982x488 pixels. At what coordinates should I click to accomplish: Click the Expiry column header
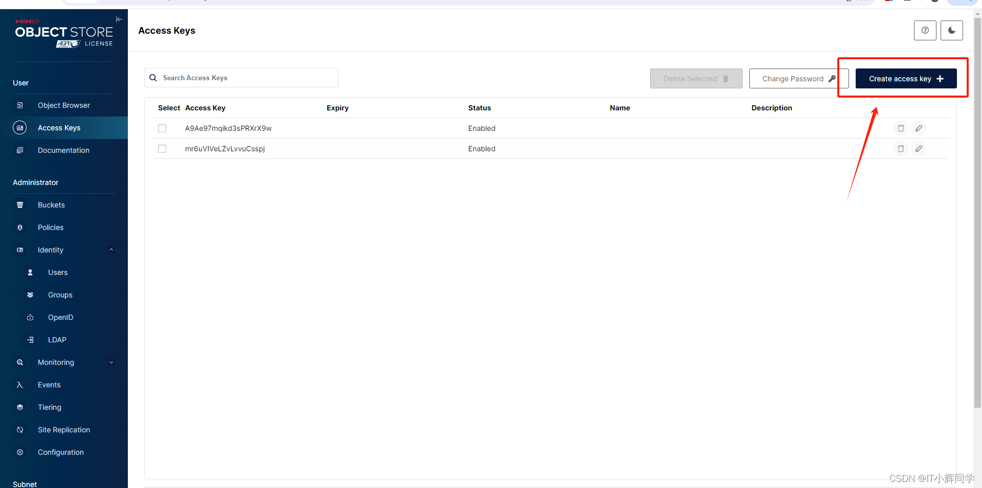[338, 108]
